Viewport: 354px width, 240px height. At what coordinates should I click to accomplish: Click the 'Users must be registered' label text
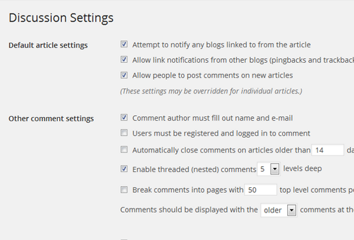pyautogui.click(x=221, y=134)
